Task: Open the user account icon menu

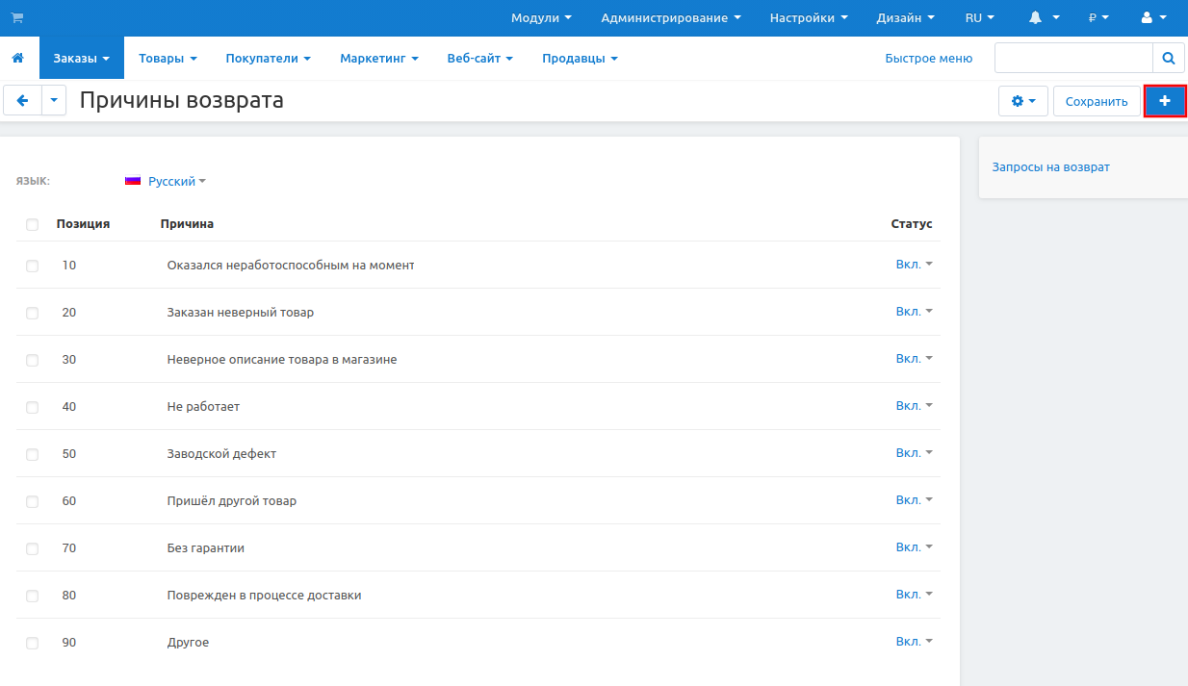Action: [x=1153, y=18]
